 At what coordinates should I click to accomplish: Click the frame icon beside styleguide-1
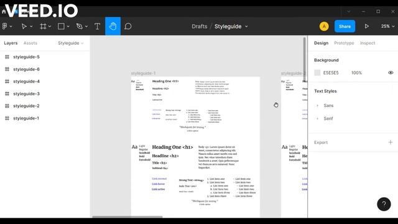click(7, 118)
